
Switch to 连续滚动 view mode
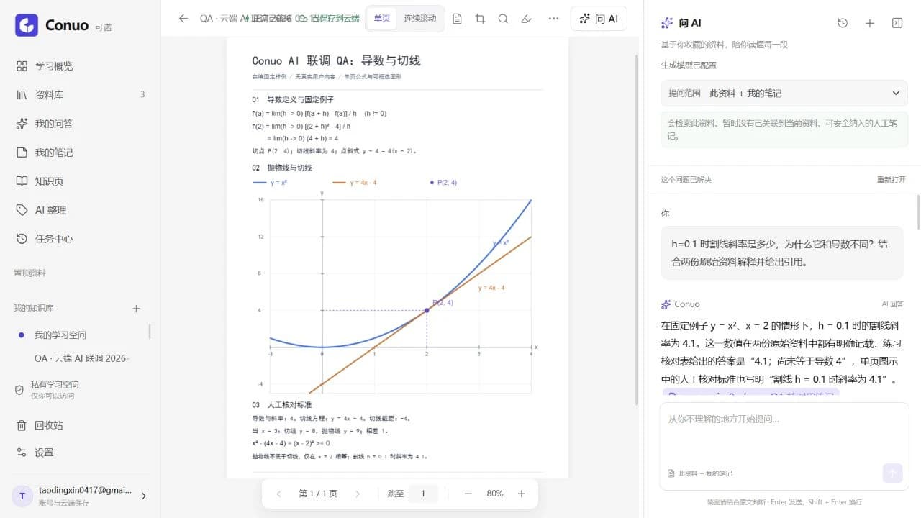click(420, 19)
